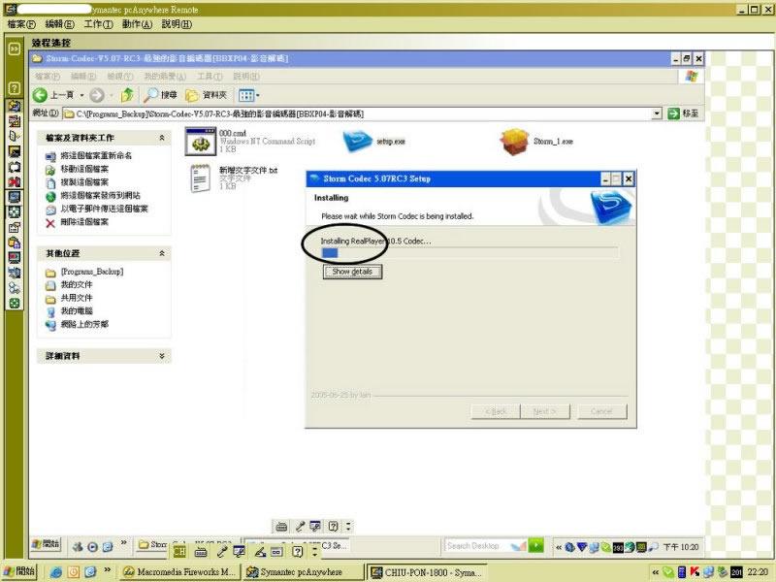Click the green Search Desktop go button
This screenshot has height=582, width=776.
point(535,545)
